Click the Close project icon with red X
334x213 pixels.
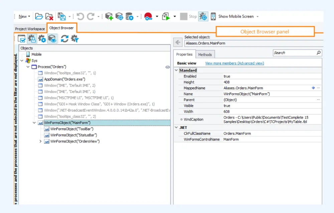49,17
